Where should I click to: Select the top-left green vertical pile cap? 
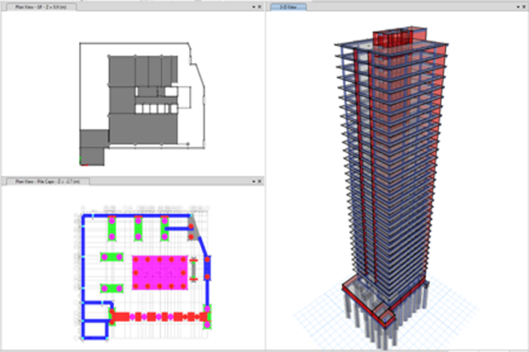click(x=112, y=228)
